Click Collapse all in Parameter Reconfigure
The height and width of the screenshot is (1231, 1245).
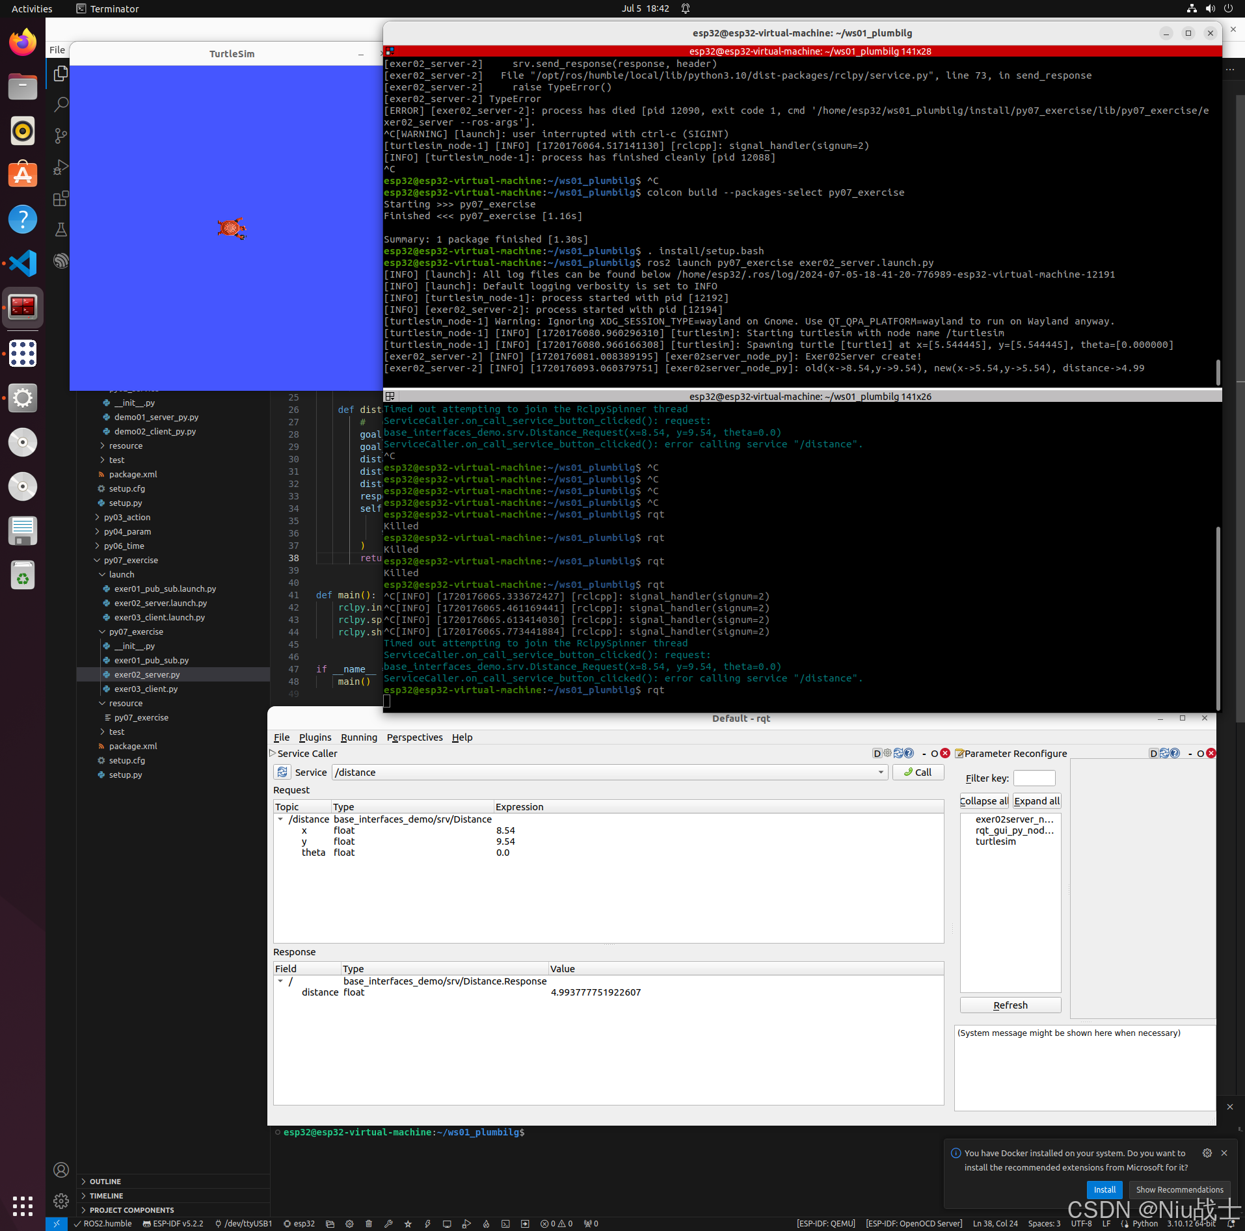point(984,801)
